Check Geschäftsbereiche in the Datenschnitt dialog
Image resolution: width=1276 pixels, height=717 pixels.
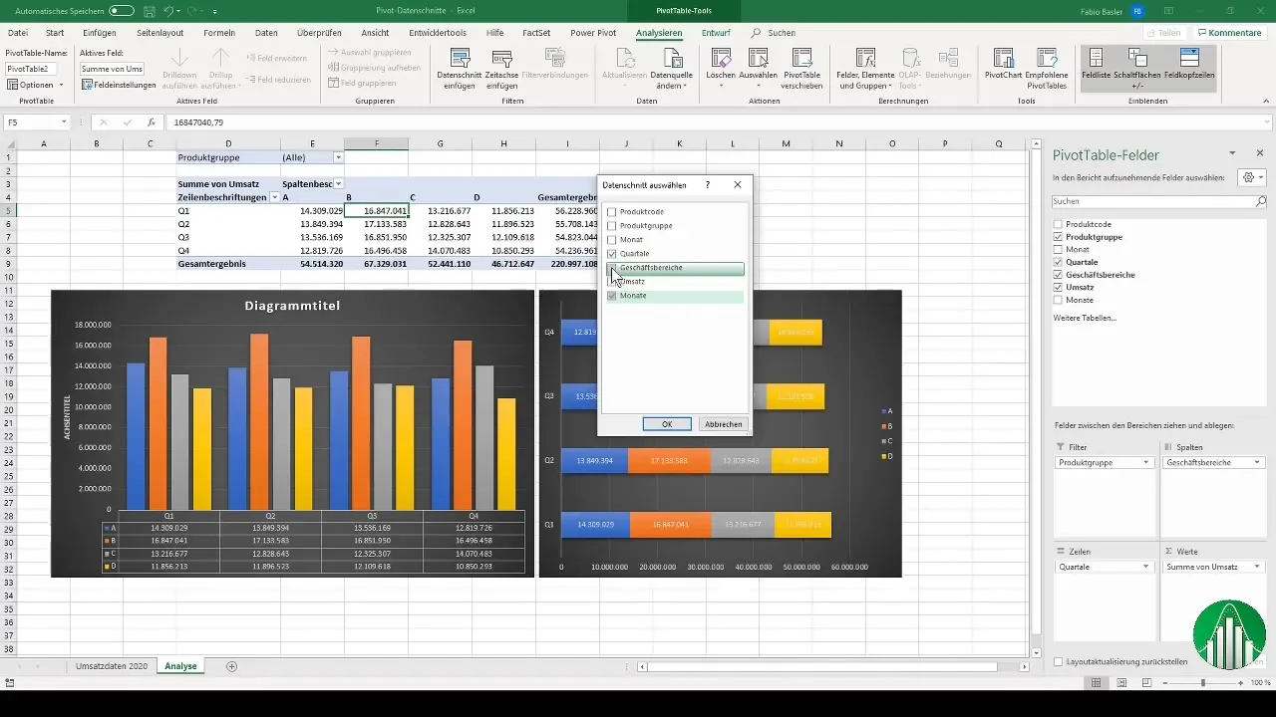(x=612, y=268)
